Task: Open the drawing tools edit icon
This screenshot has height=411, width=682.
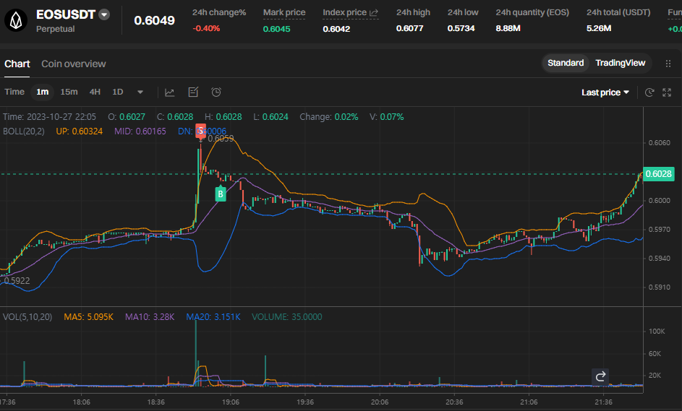Action: pos(193,92)
